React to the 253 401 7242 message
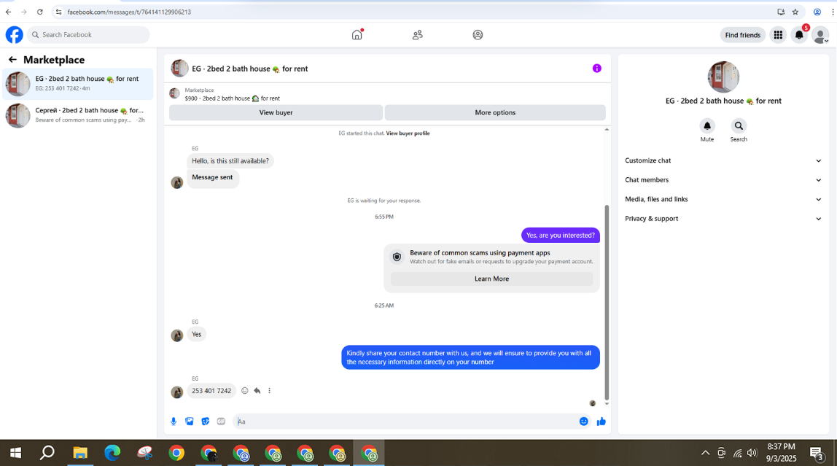837x466 pixels. click(244, 391)
